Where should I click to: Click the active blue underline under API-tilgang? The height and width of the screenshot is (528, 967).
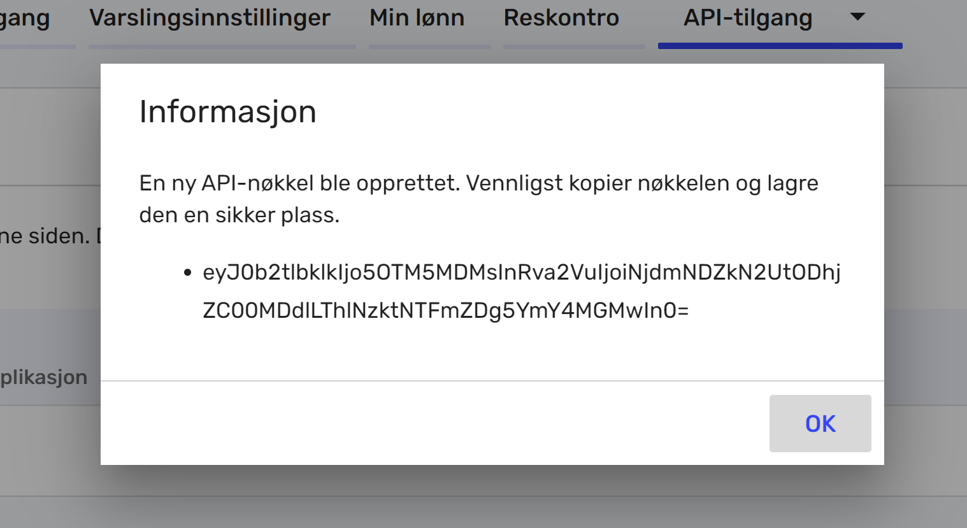(x=780, y=45)
